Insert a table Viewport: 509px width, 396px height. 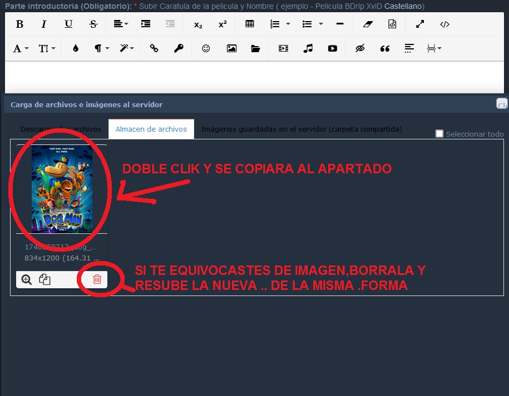(x=250, y=24)
